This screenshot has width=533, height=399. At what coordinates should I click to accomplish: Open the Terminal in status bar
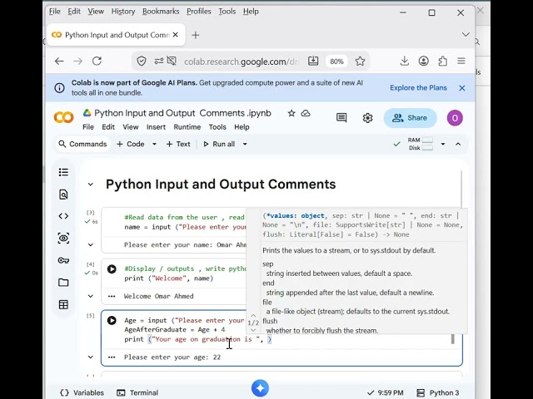coord(137,393)
